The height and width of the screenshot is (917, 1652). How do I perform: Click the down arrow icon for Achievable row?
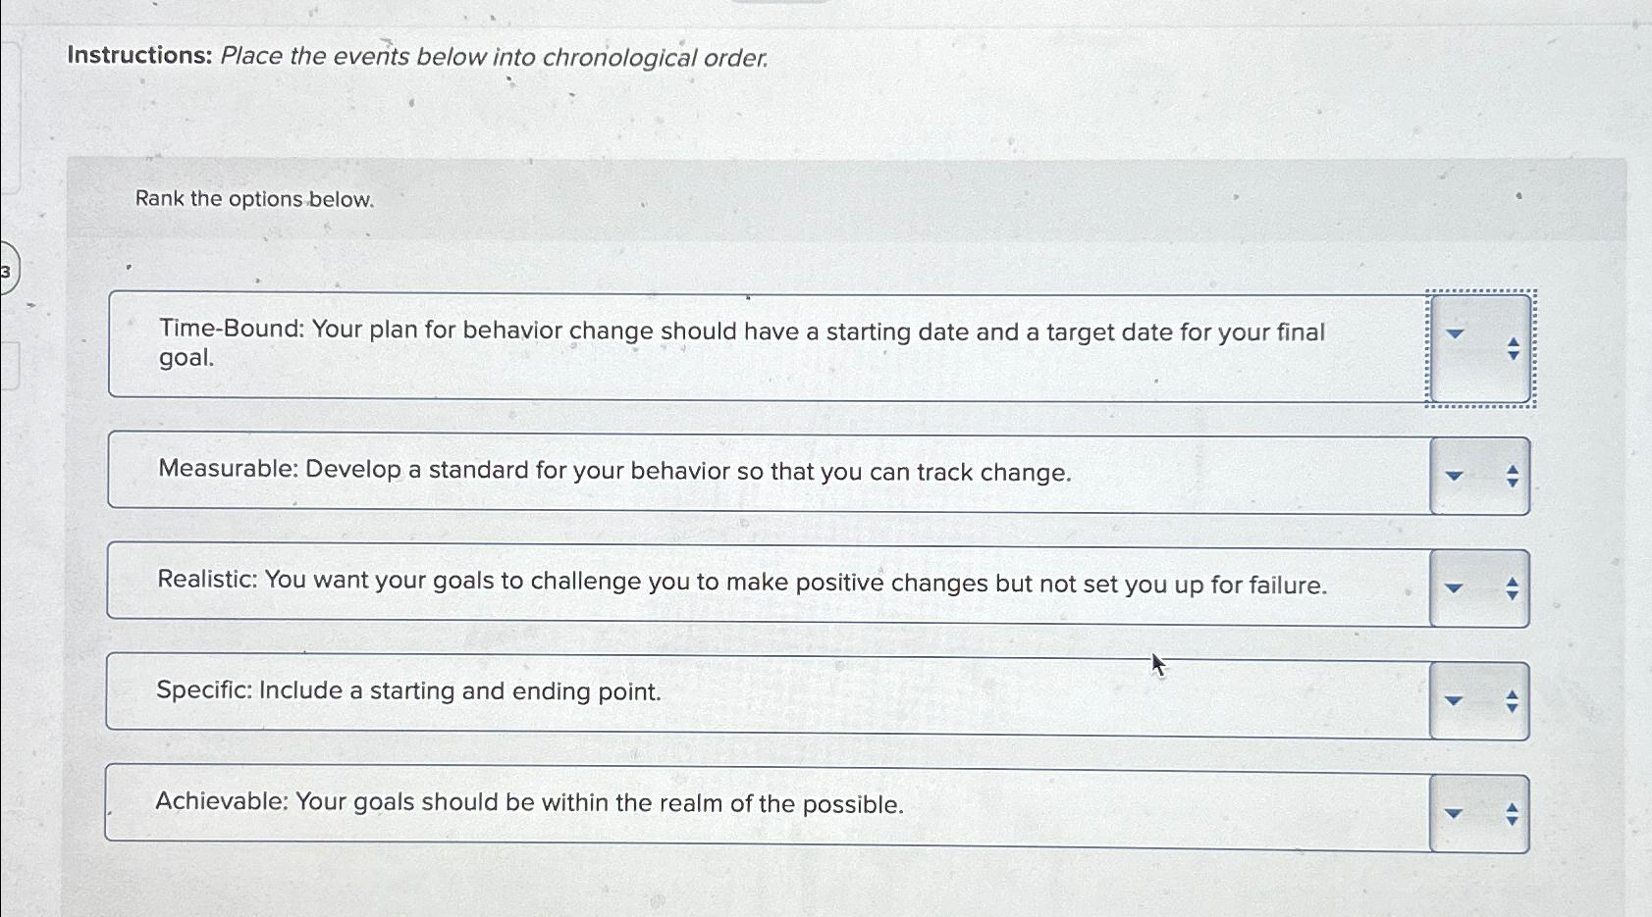click(x=1454, y=814)
